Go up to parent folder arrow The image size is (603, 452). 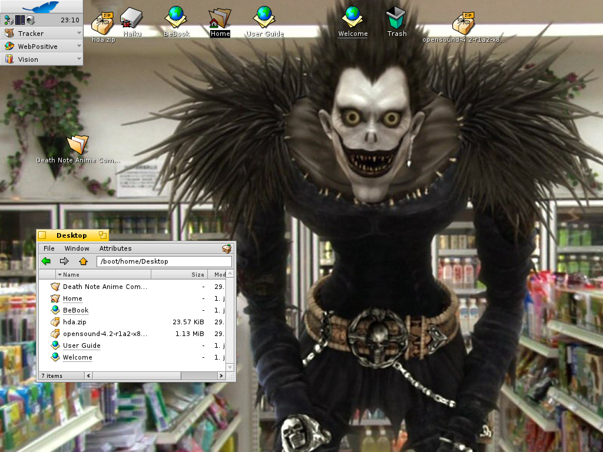[x=83, y=261]
